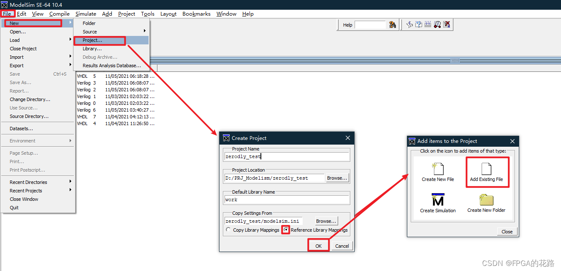Screen dimensions: 561x271
Task: Click Browse... beside Copy Settings From
Action: (326, 221)
